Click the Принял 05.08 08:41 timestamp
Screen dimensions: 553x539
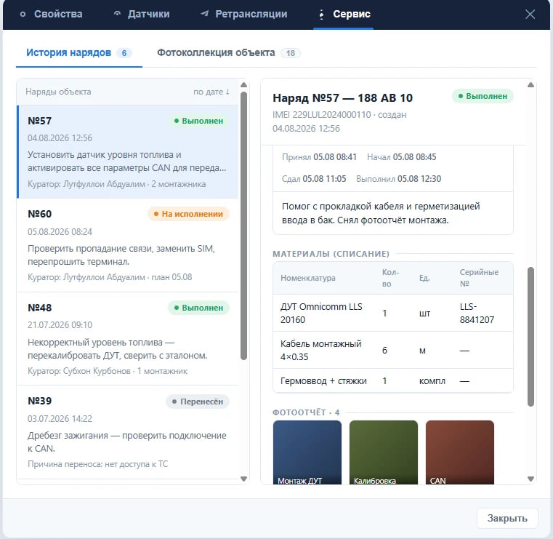pyautogui.click(x=319, y=157)
